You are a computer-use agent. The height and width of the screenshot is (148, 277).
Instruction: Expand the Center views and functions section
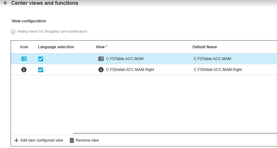(x=44, y=3)
